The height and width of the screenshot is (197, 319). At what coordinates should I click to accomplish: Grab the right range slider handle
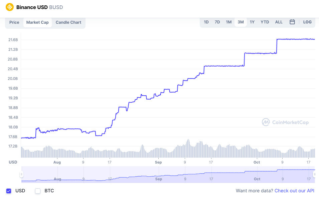tap(315, 174)
